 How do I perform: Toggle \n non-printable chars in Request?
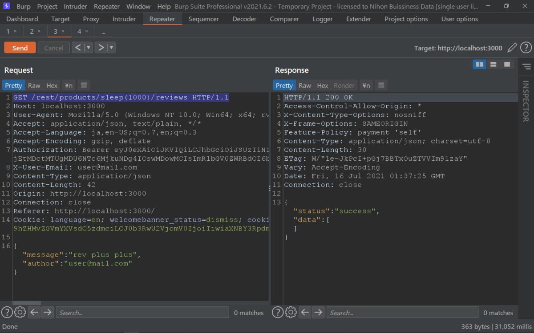(x=69, y=85)
